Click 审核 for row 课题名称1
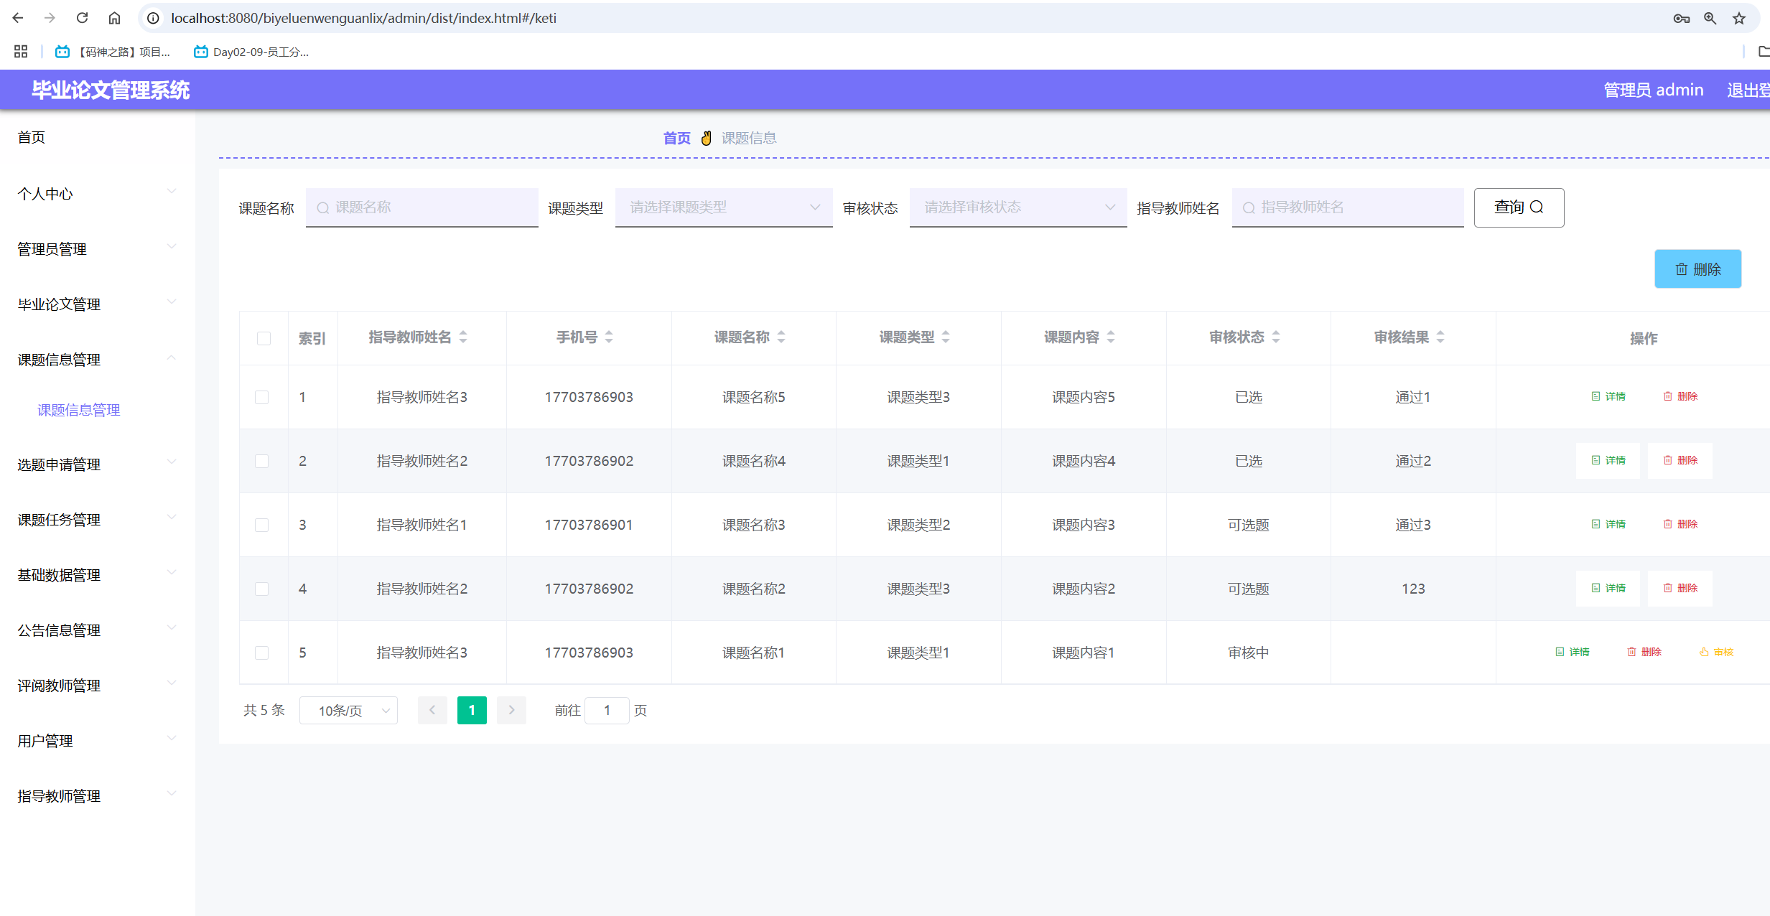The image size is (1770, 916). click(x=1716, y=652)
